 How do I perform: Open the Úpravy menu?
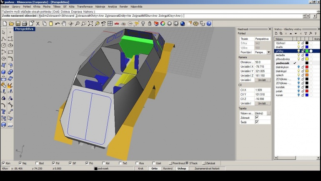[x=16, y=7]
